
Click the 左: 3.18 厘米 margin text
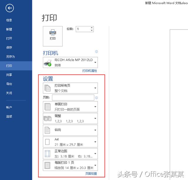(64, 156)
